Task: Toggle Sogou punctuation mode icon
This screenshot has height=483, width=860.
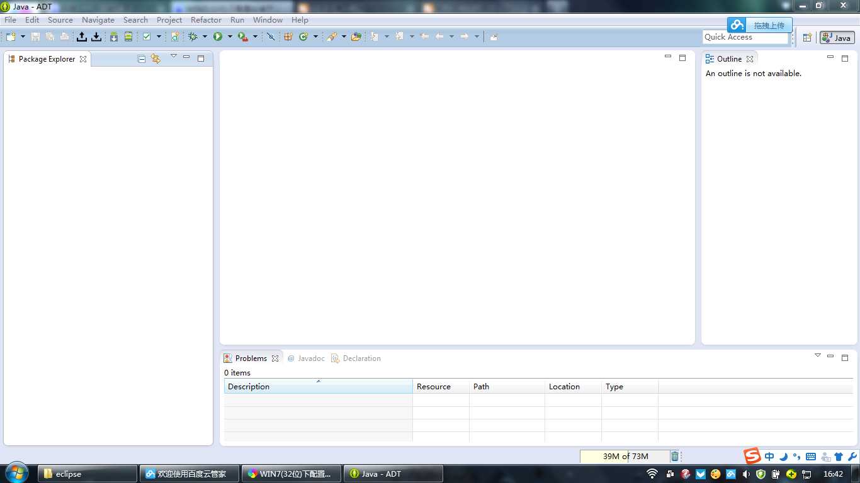Action: 796,457
